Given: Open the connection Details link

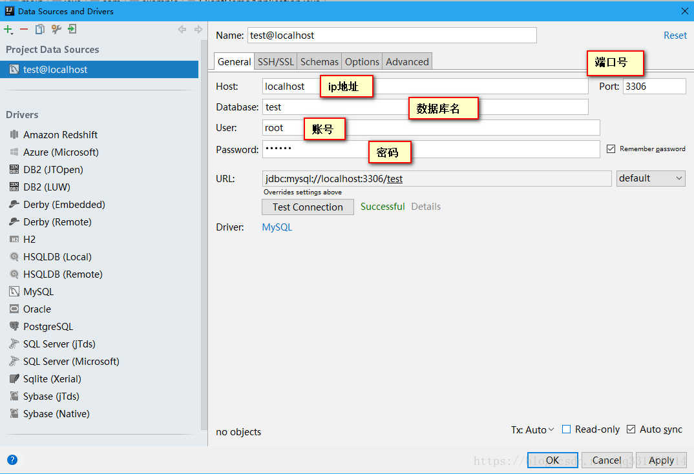Looking at the screenshot, I should point(426,207).
